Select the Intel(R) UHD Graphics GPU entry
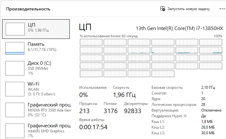 point(36,131)
